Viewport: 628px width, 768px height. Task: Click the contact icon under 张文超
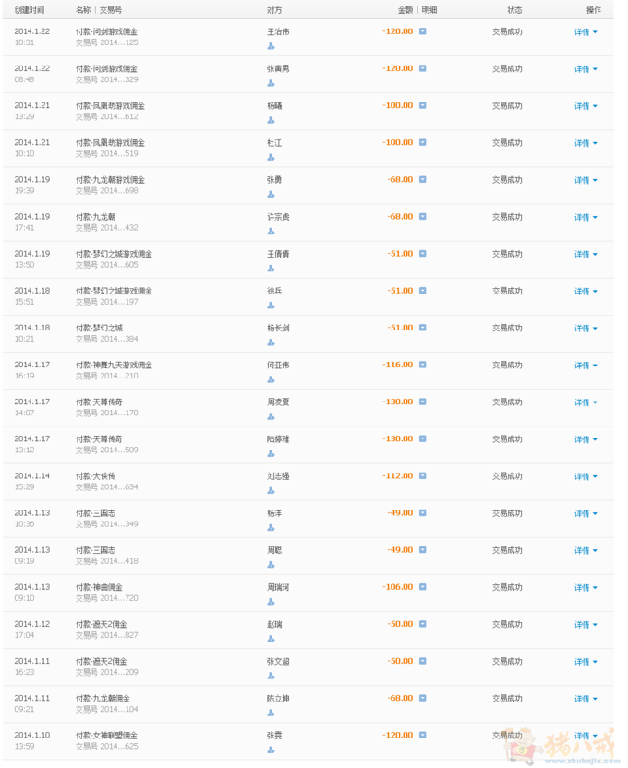(271, 676)
